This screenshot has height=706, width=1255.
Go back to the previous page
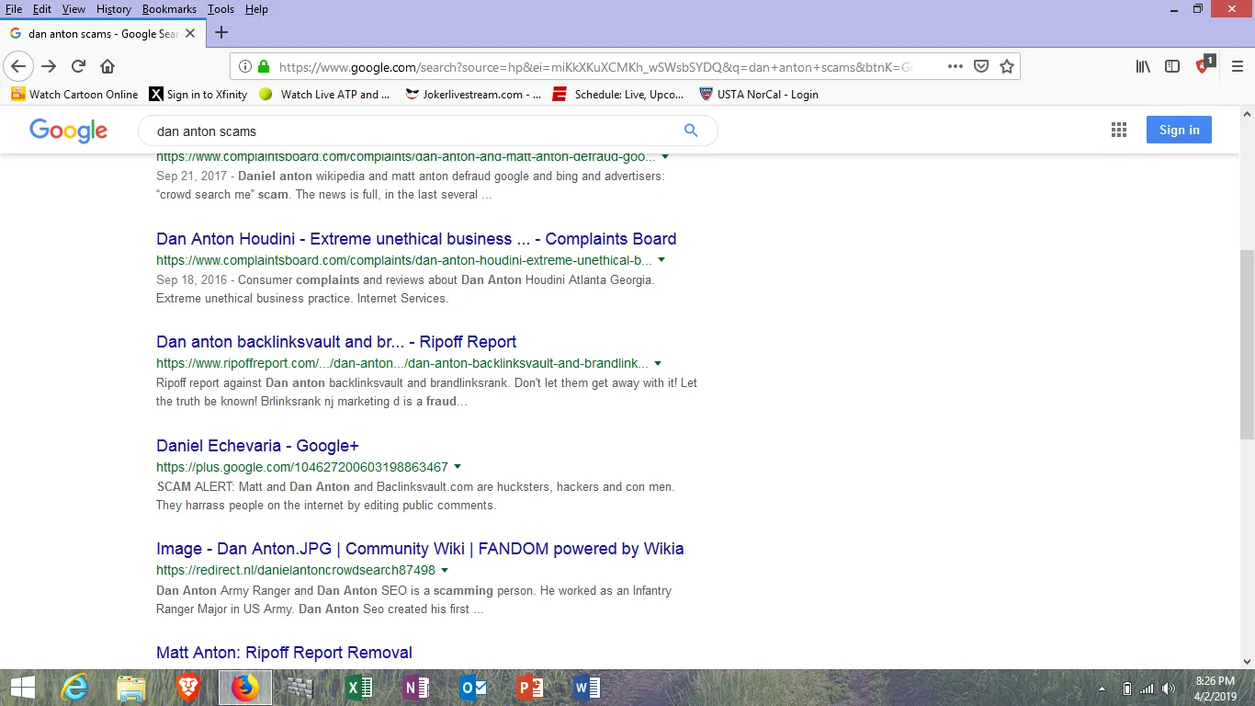(18, 66)
